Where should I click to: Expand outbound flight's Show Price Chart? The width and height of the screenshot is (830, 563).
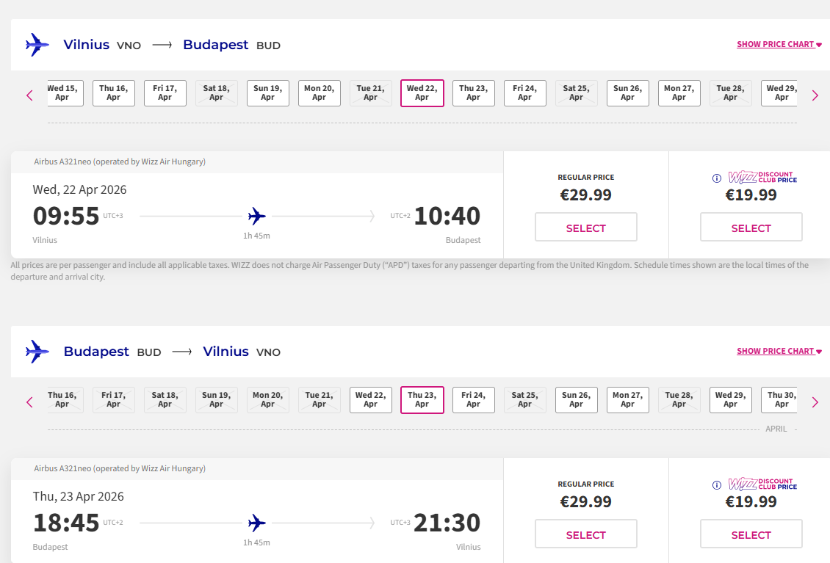click(x=779, y=45)
